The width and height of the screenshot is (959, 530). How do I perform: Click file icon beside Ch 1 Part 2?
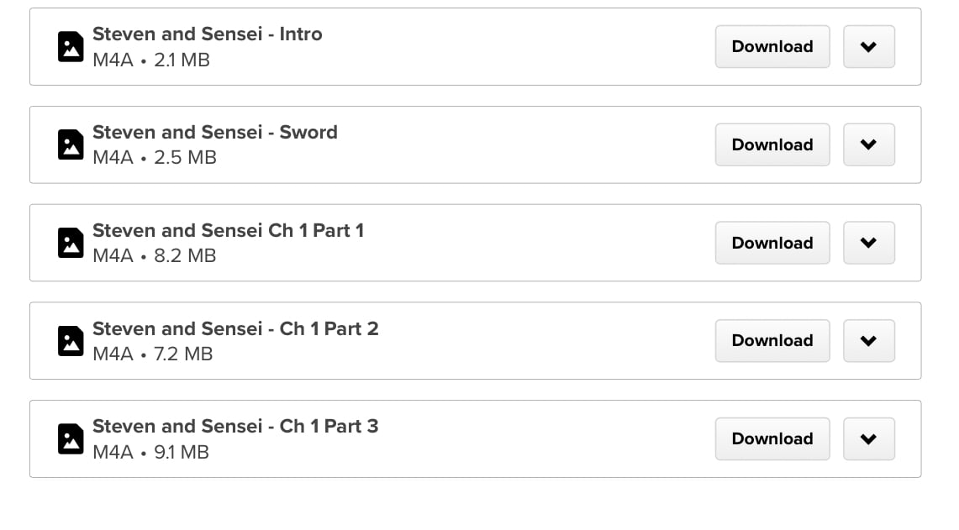pyautogui.click(x=71, y=341)
